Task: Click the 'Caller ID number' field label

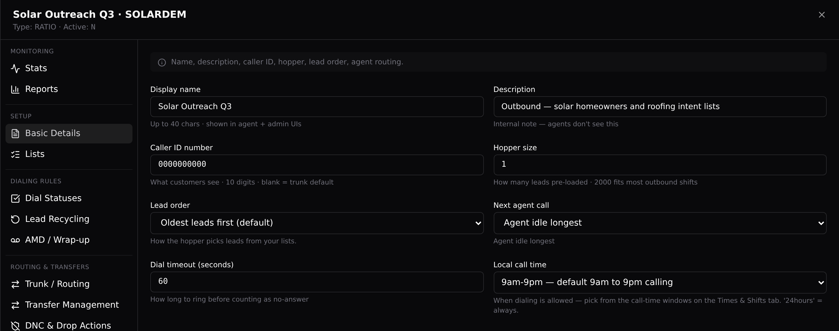Action: (182, 148)
